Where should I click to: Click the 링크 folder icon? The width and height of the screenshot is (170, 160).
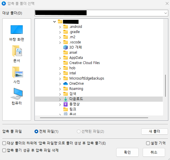click(x=66, y=109)
